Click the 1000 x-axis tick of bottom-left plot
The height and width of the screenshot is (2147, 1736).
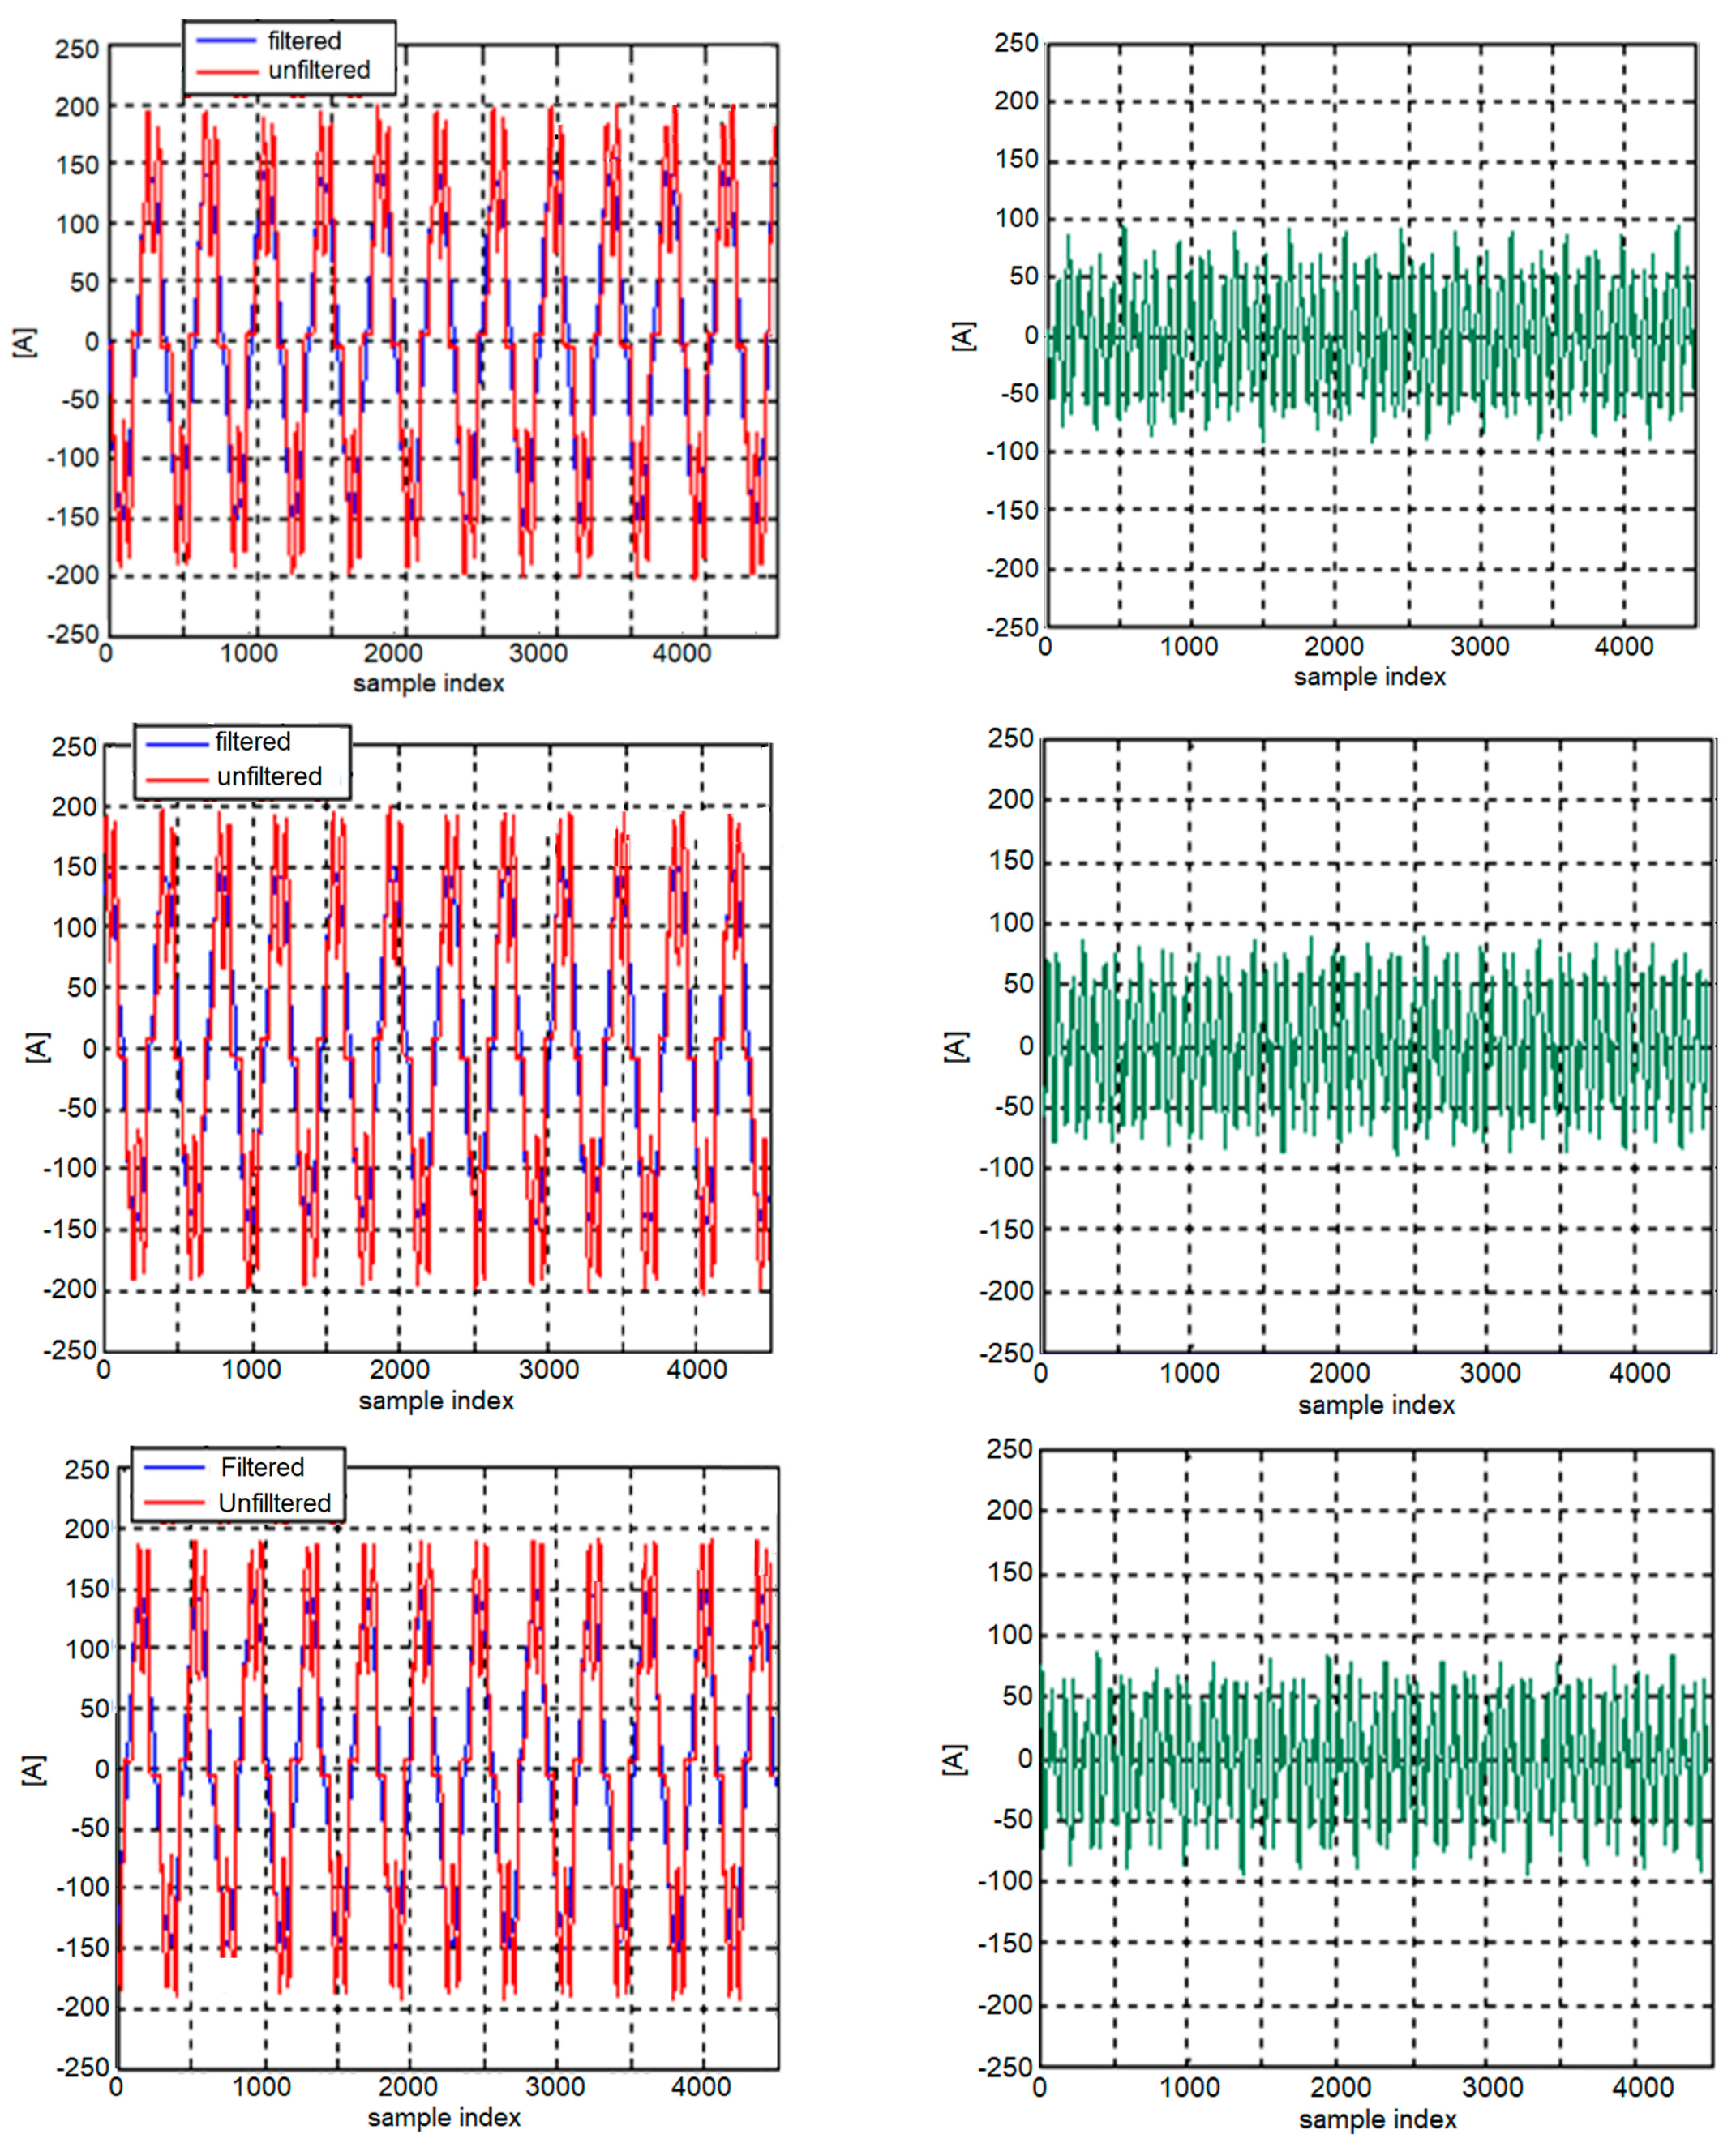[x=262, y=2086]
